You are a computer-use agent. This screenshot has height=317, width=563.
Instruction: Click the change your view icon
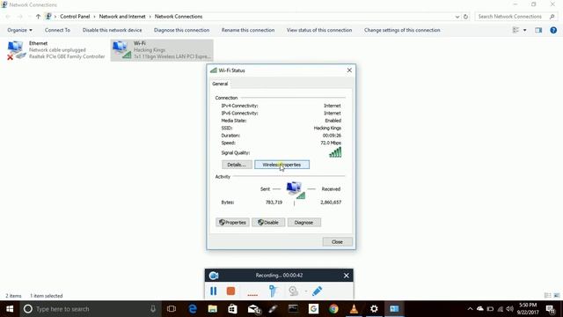coord(516,30)
